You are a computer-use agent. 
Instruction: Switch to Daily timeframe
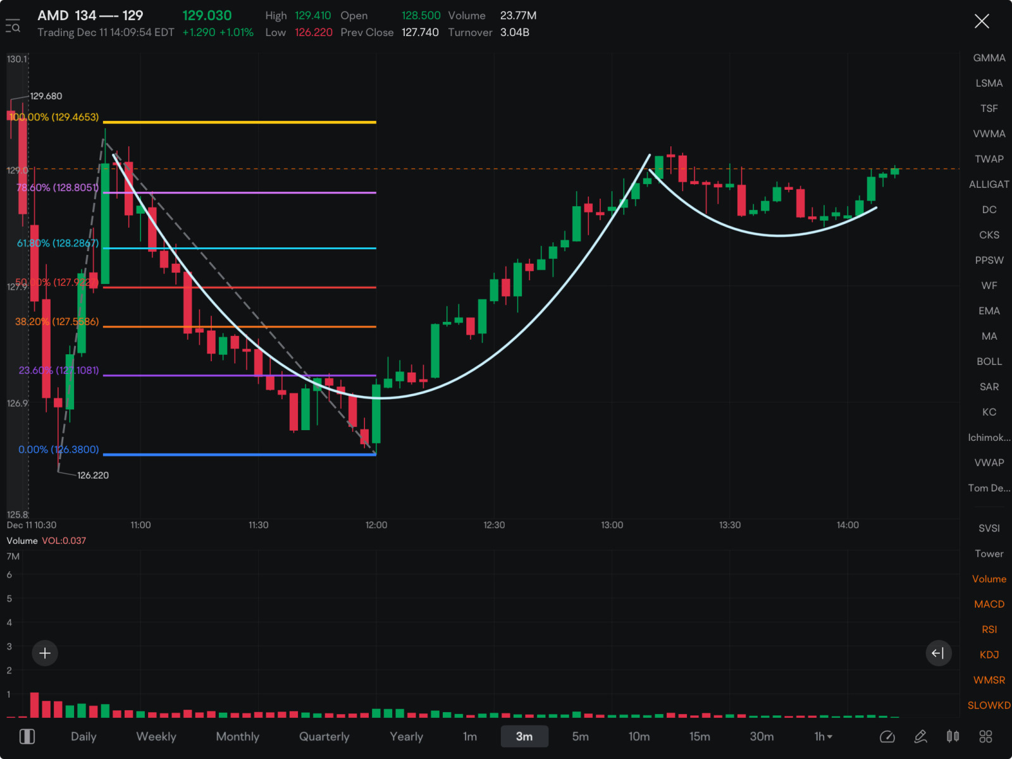click(83, 736)
